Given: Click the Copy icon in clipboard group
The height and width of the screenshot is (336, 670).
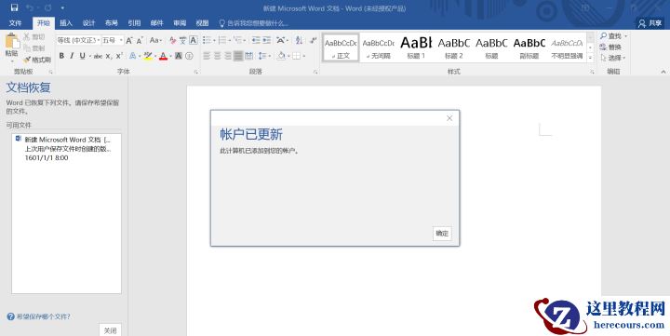Looking at the screenshot, I should point(27,47).
